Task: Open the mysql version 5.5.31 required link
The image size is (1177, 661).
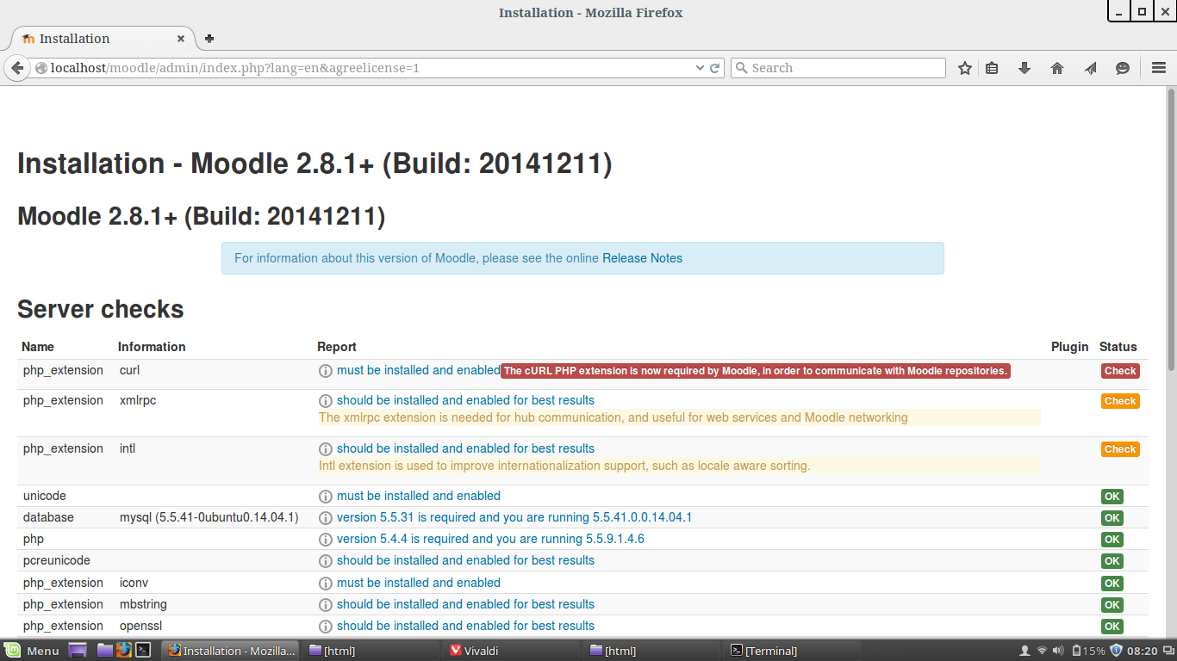Action: click(514, 517)
